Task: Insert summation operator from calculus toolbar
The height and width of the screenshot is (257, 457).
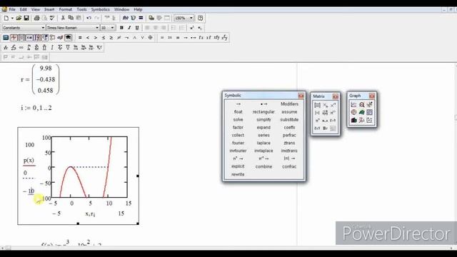Action: click(60, 48)
